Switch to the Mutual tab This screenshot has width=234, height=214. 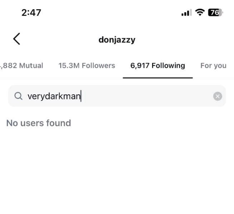pos(21,66)
